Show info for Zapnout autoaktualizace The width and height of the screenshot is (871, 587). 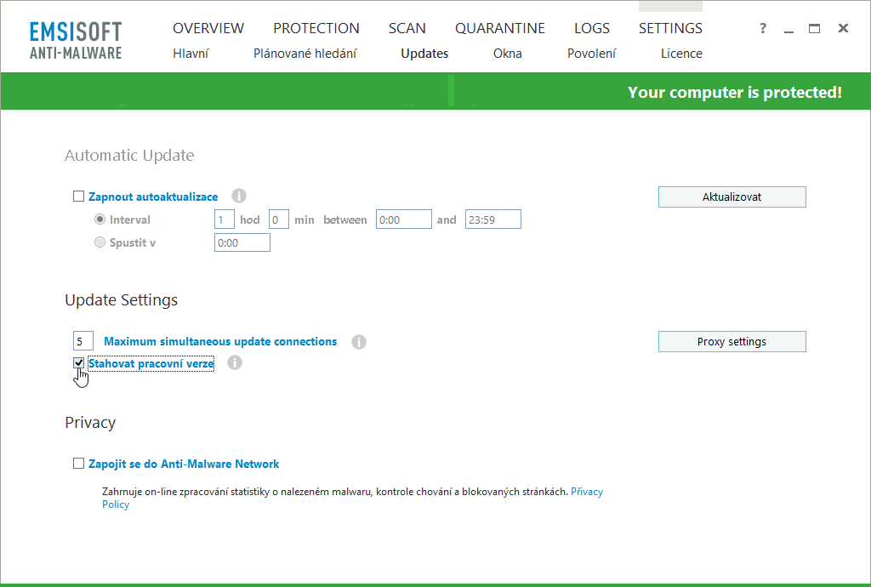point(239,196)
